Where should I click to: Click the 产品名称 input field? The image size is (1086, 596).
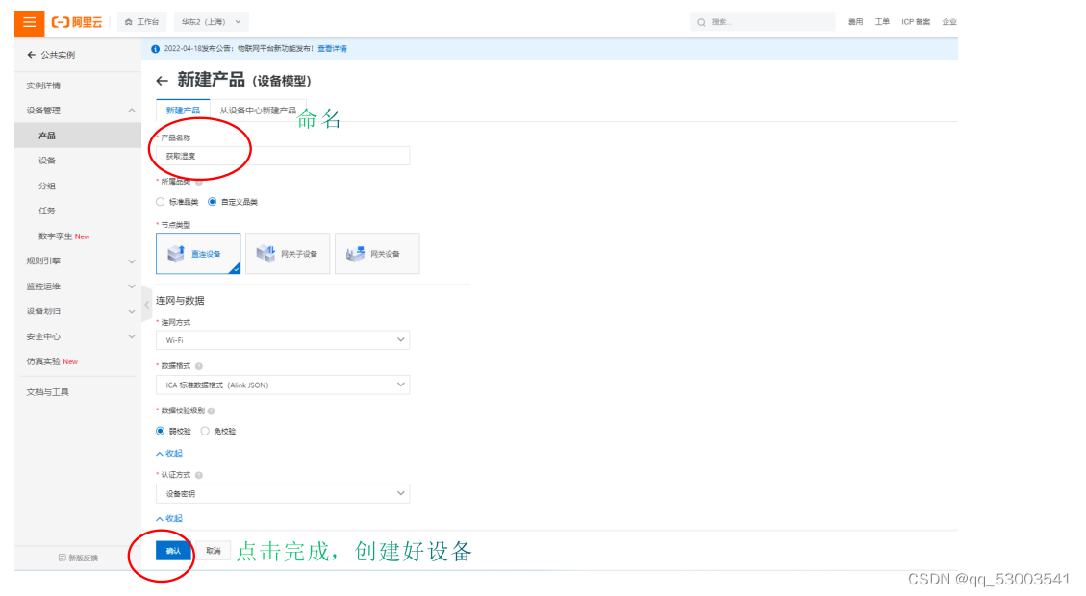tap(283, 156)
